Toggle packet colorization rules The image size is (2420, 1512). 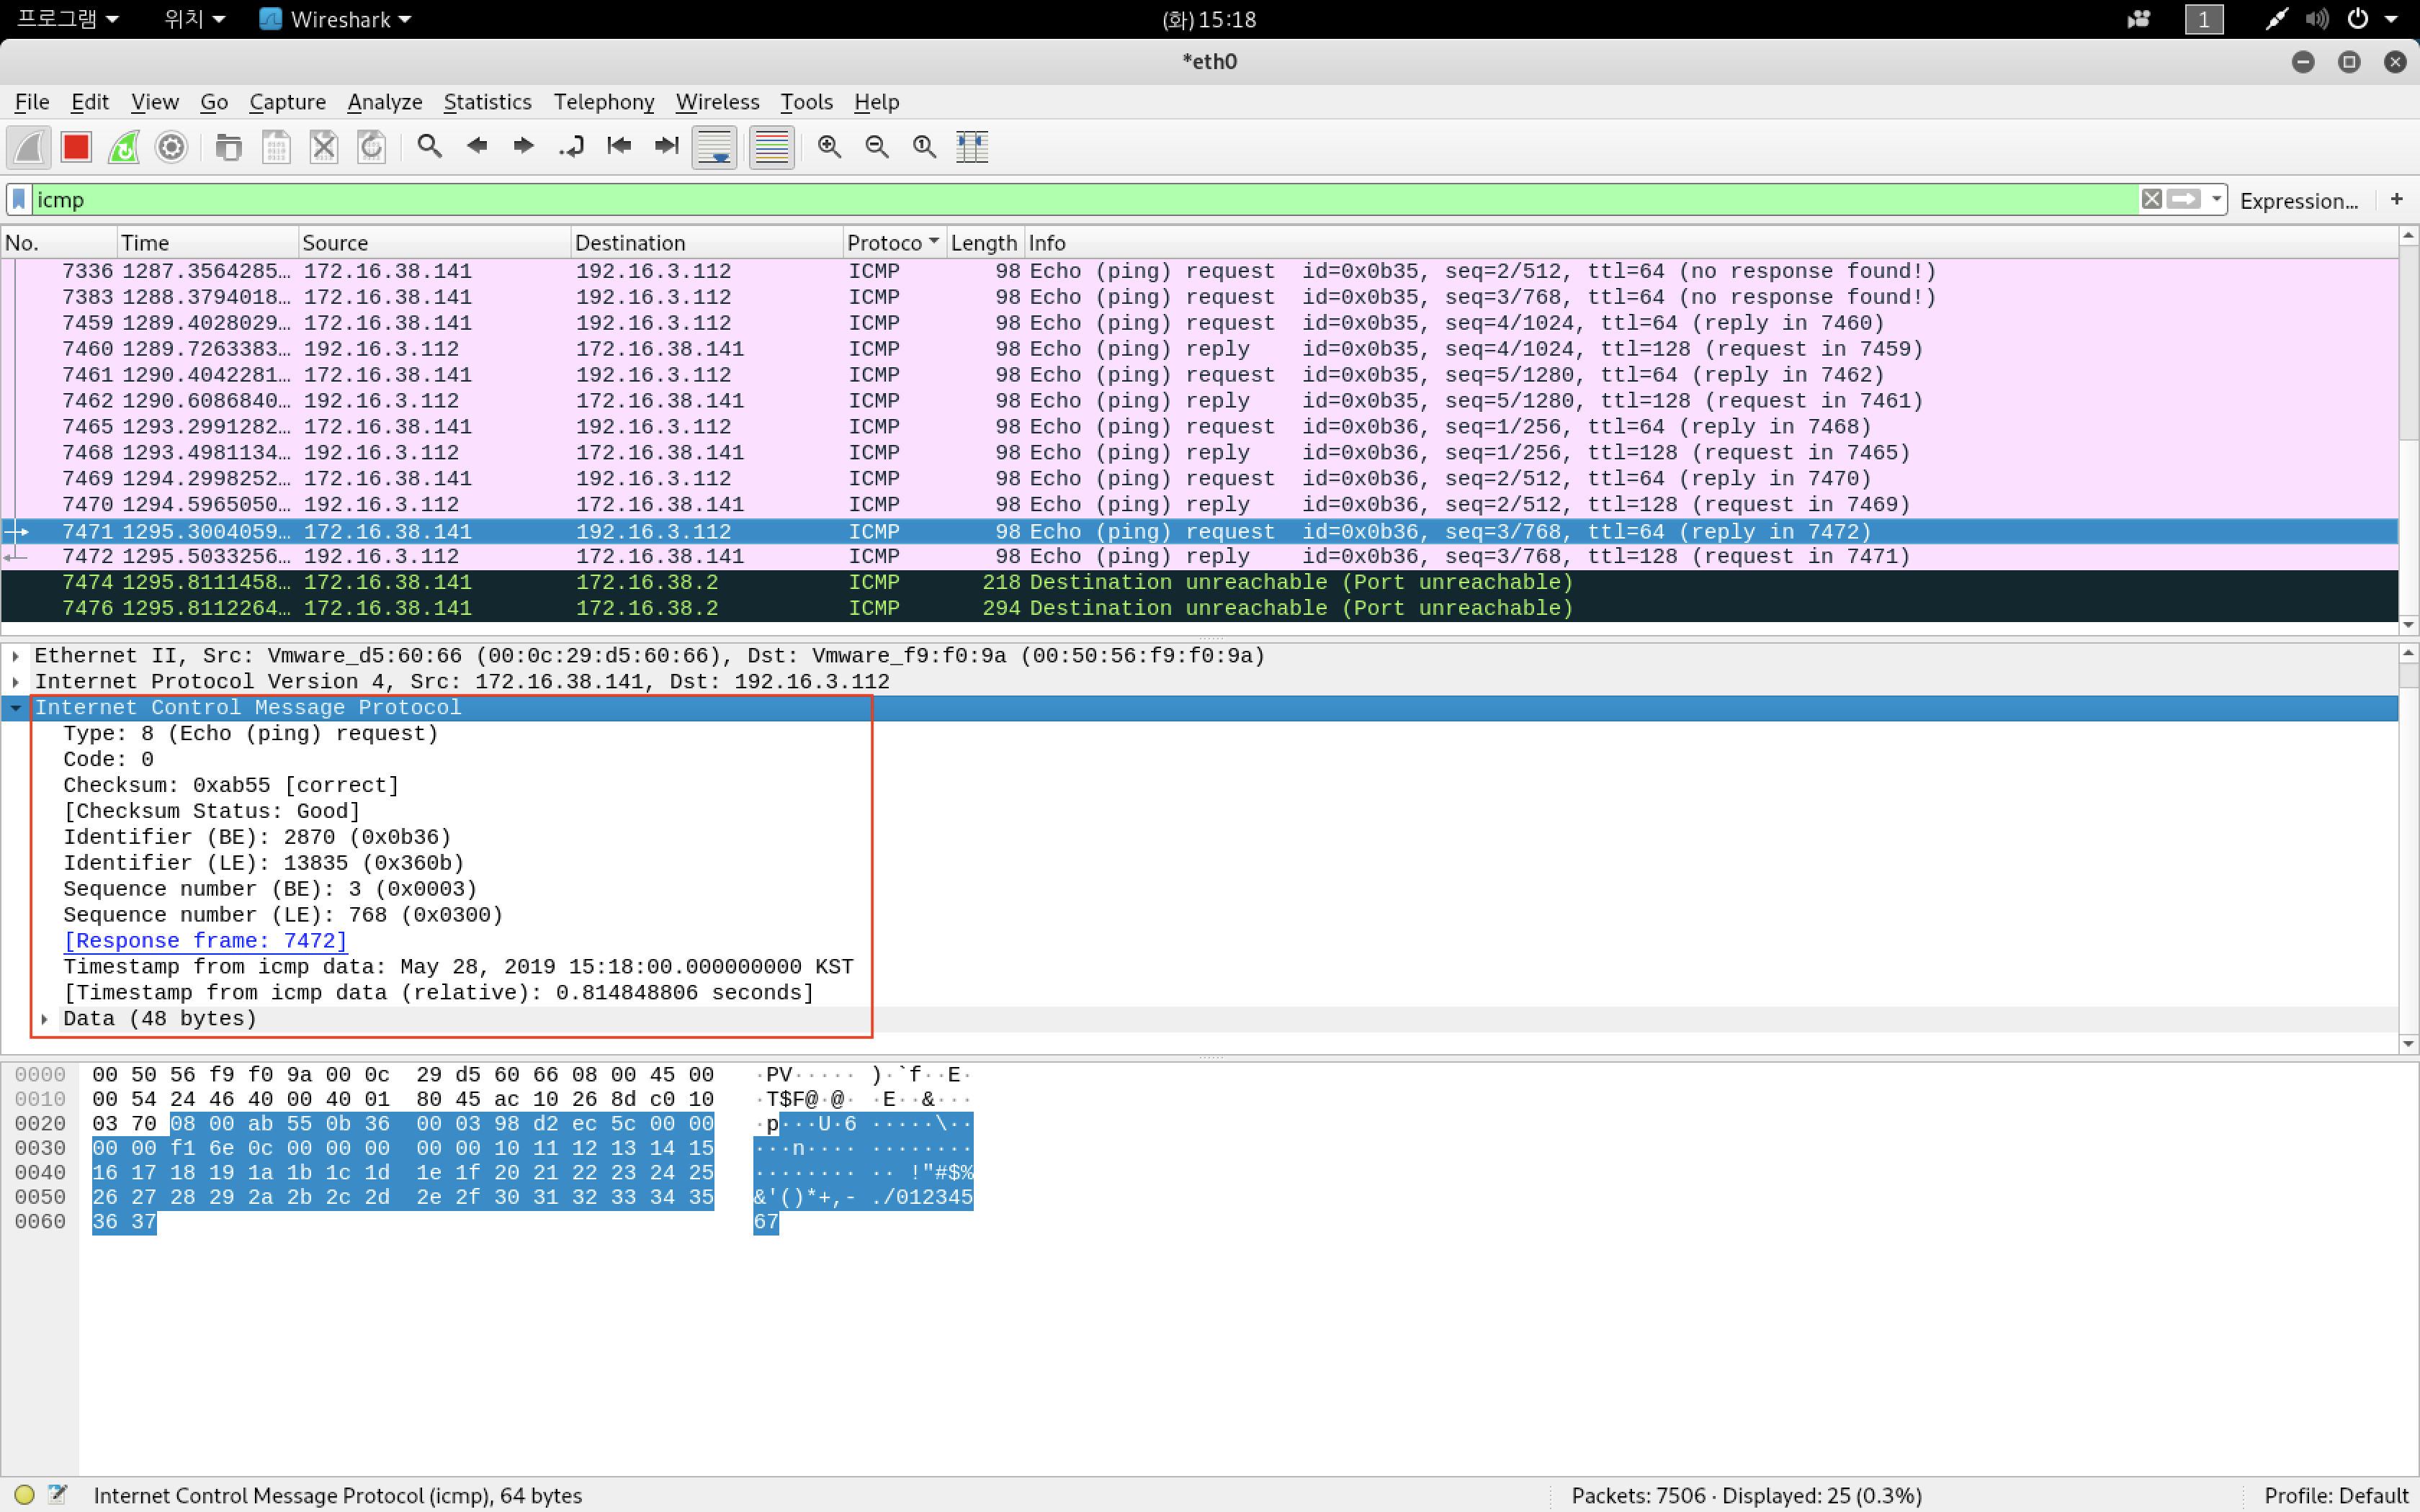771,147
